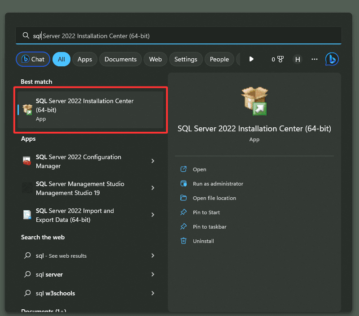
Task: Click the search text field containing sql
Action: tap(178, 36)
